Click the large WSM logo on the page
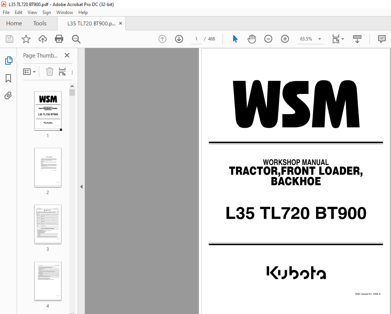Screen dimensions: 391x314 click(x=296, y=104)
